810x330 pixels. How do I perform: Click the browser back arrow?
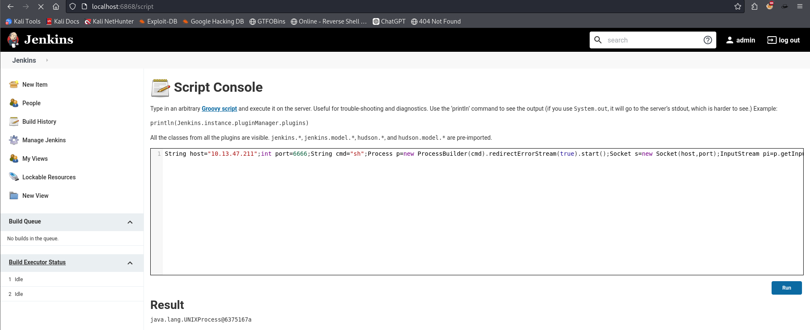coord(11,6)
